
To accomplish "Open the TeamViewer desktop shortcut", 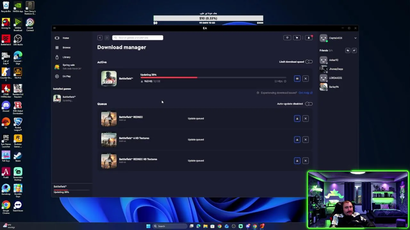I will [18, 206].
